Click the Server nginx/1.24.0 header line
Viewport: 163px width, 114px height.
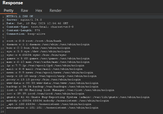24,20
